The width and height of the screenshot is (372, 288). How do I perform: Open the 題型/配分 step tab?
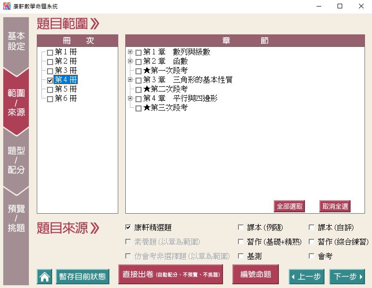(x=16, y=160)
